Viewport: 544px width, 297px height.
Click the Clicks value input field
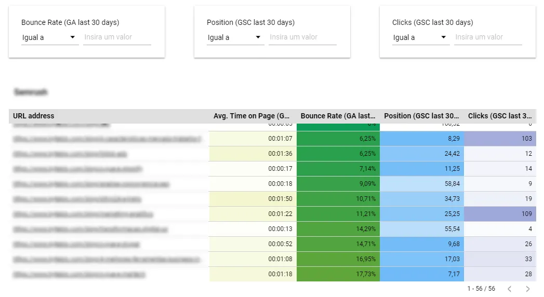[488, 37]
